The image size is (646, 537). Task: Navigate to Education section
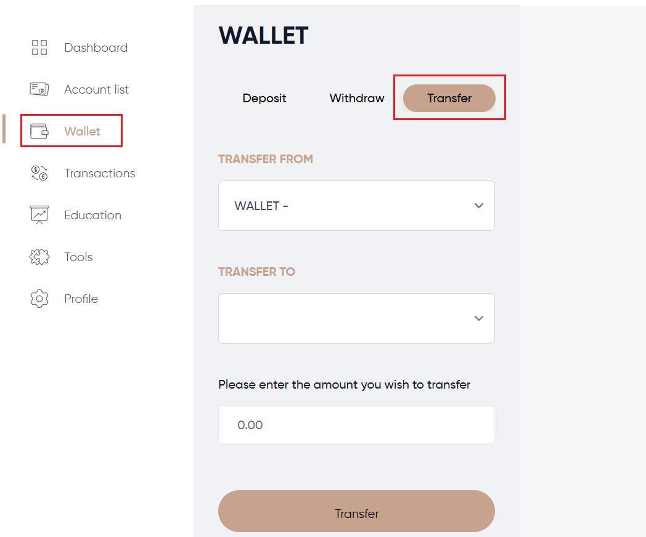pos(92,215)
